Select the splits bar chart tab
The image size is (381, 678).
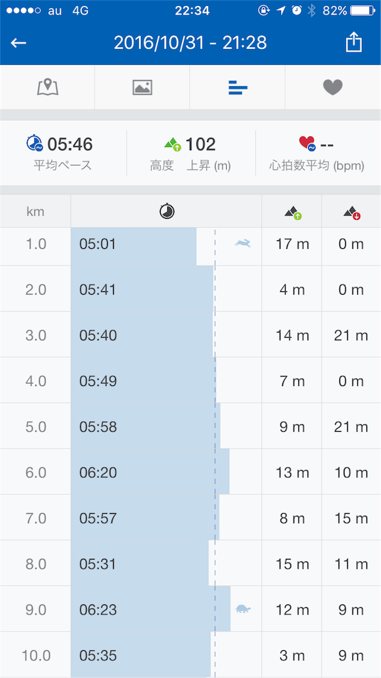237,88
